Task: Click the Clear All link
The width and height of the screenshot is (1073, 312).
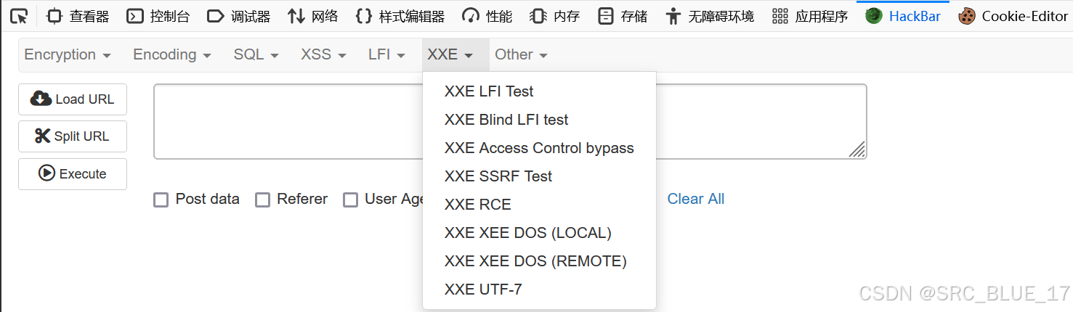Action: pyautogui.click(x=696, y=199)
